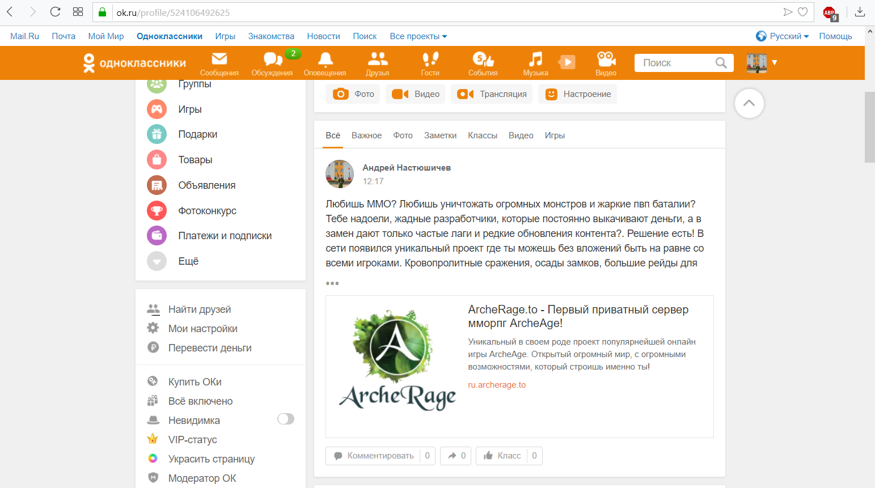Select the Видео feed tab
The height and width of the screenshot is (488, 875).
(x=521, y=135)
